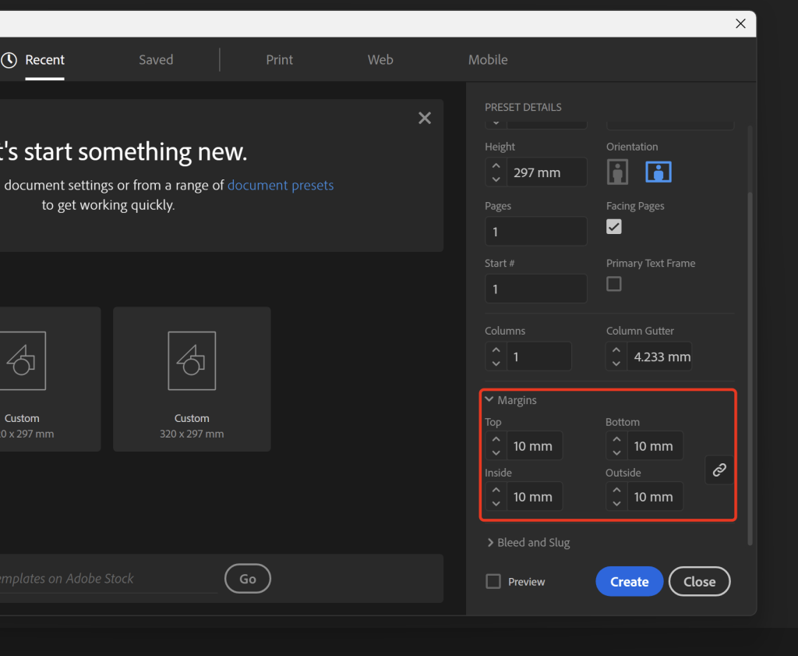The image size is (798, 656).
Task: Decrease the Top margin with down arrow
Action: 496,452
